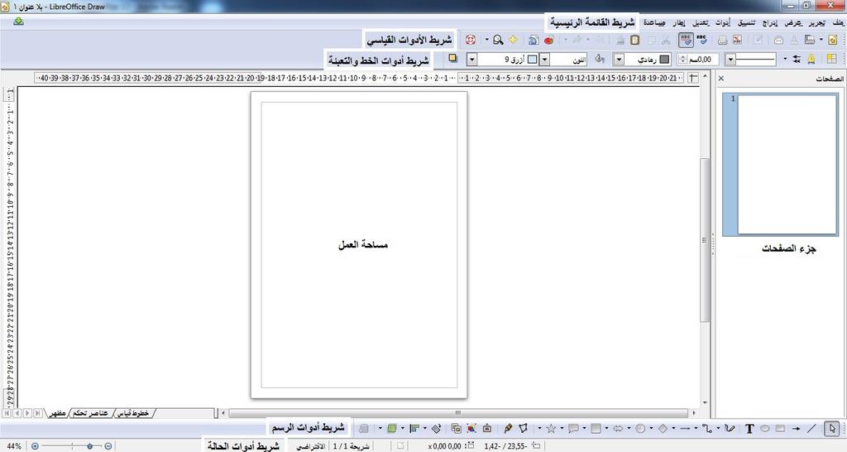Select the Stars shape tool
This screenshot has width=847, height=452.
click(x=551, y=428)
